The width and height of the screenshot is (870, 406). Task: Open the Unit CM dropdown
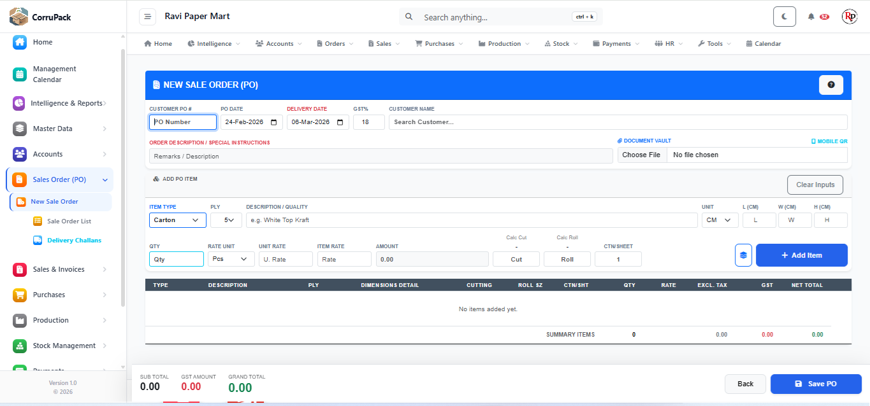(720, 220)
